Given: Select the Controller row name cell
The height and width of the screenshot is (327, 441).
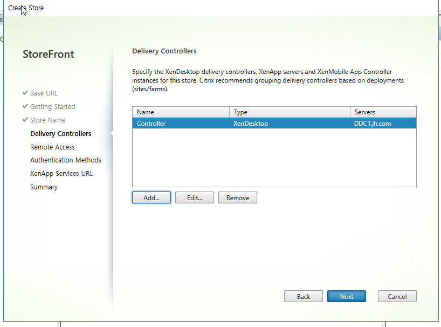Looking at the screenshot, I should tap(151, 124).
